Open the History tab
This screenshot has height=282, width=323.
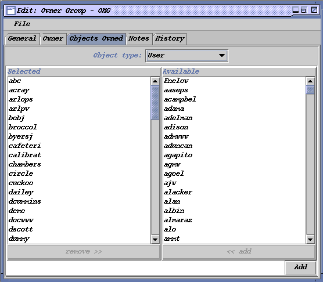pyautogui.click(x=170, y=39)
